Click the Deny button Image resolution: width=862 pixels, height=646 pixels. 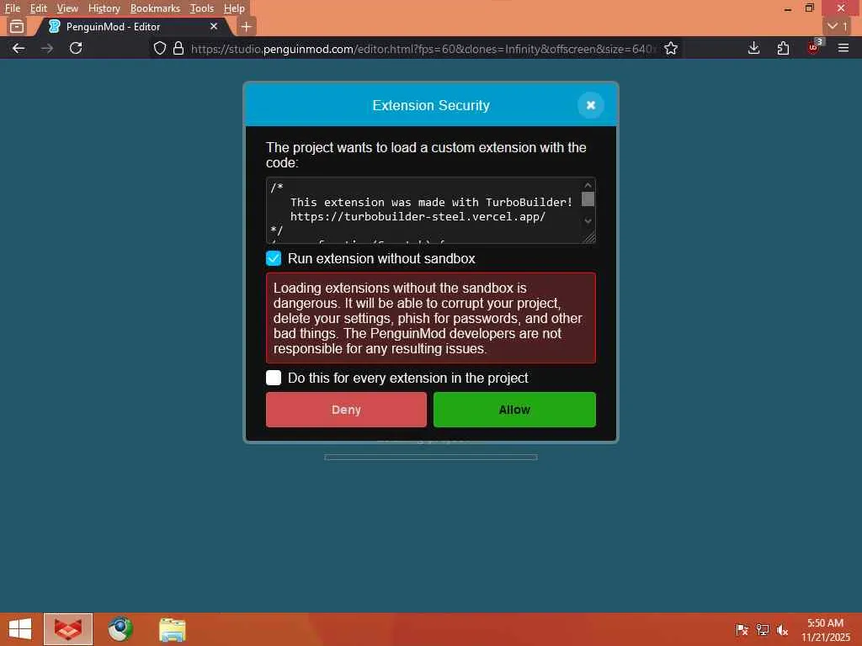coord(346,410)
